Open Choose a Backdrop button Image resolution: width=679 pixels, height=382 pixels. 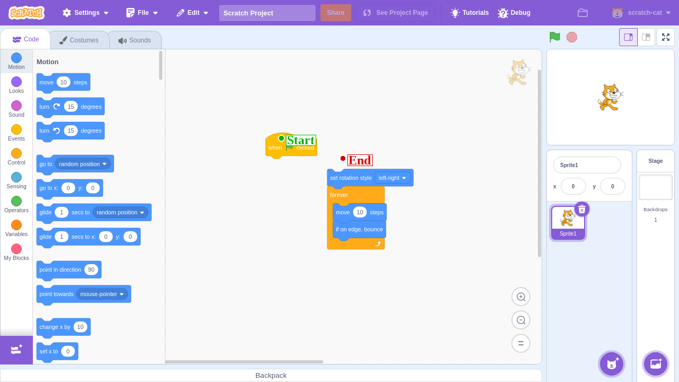coord(656,364)
